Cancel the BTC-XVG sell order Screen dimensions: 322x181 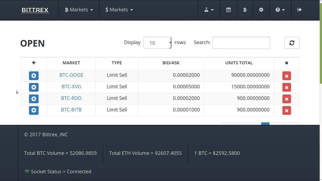[287, 87]
